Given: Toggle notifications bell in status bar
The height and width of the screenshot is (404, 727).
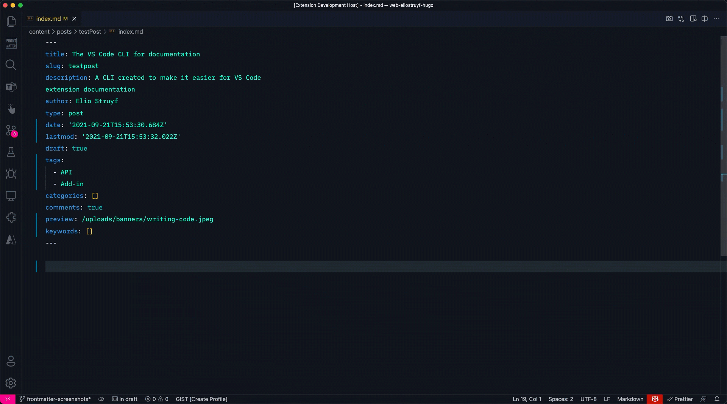Looking at the screenshot, I should 717,399.
